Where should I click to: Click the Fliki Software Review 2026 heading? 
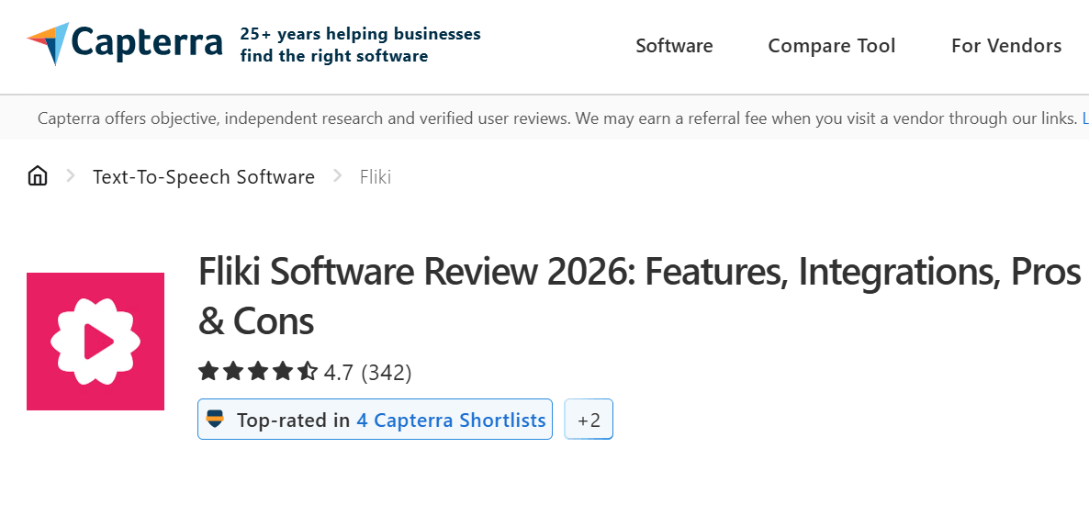[x=640, y=295]
